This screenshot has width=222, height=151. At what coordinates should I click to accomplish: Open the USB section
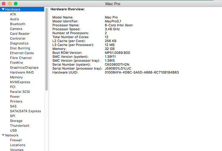[13, 130]
